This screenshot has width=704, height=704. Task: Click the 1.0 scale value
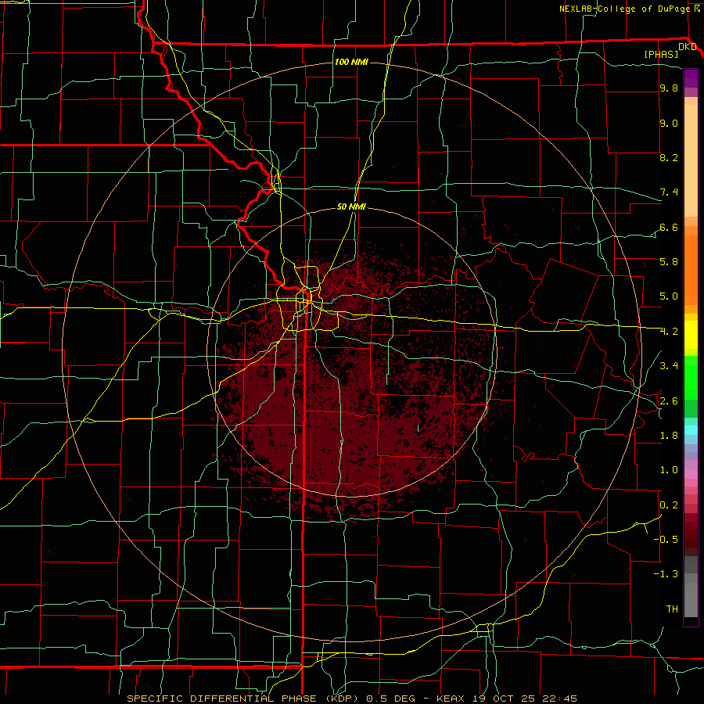coord(669,469)
